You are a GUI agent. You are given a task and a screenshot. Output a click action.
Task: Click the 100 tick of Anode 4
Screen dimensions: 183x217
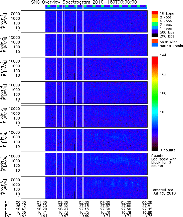[x=17, y=94]
